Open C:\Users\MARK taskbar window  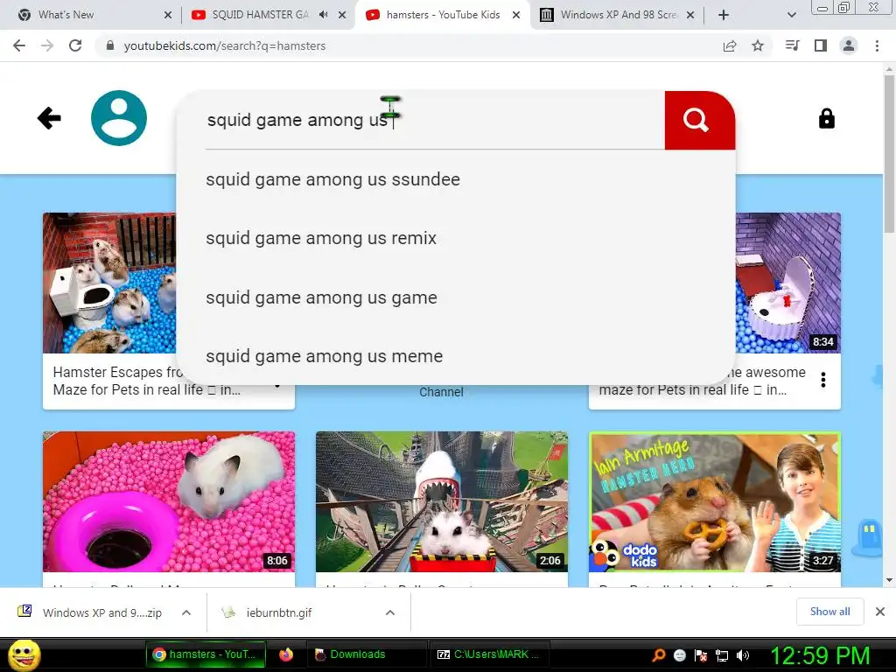coord(488,654)
